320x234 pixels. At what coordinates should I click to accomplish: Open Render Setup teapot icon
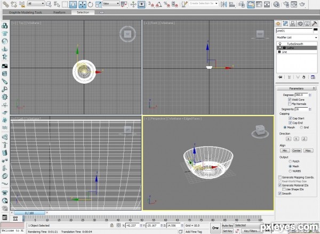[286, 4]
